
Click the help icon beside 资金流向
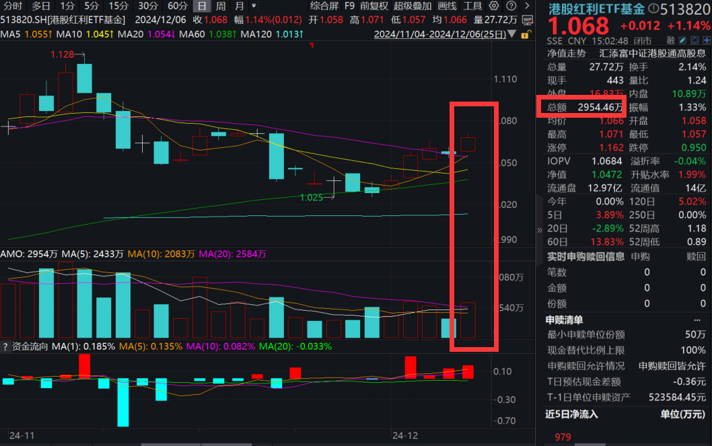pos(5,346)
